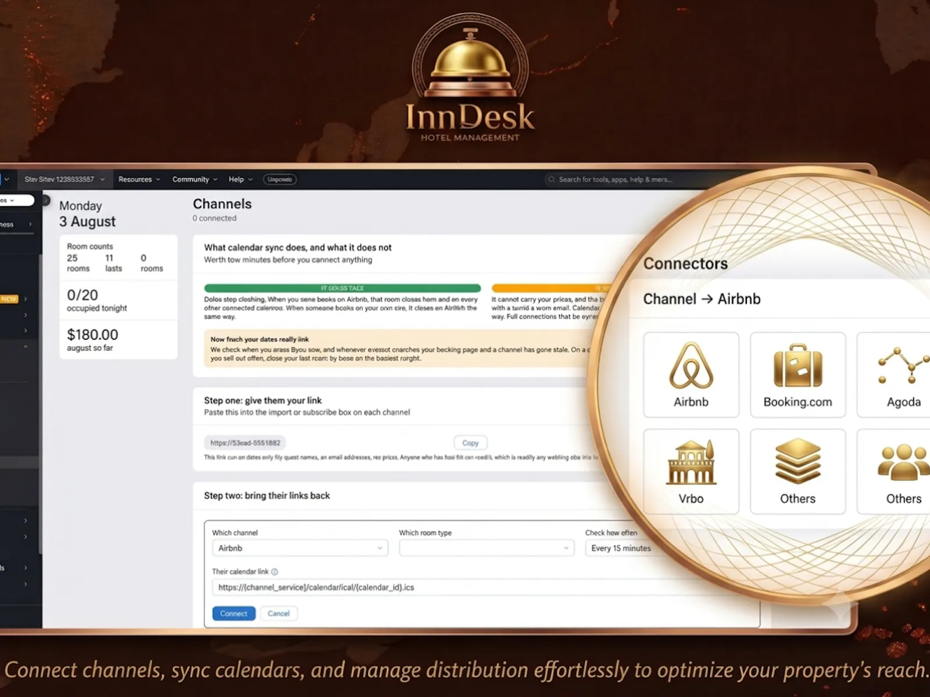
Task: Click the '25 rooms' room count
Action: click(78, 263)
